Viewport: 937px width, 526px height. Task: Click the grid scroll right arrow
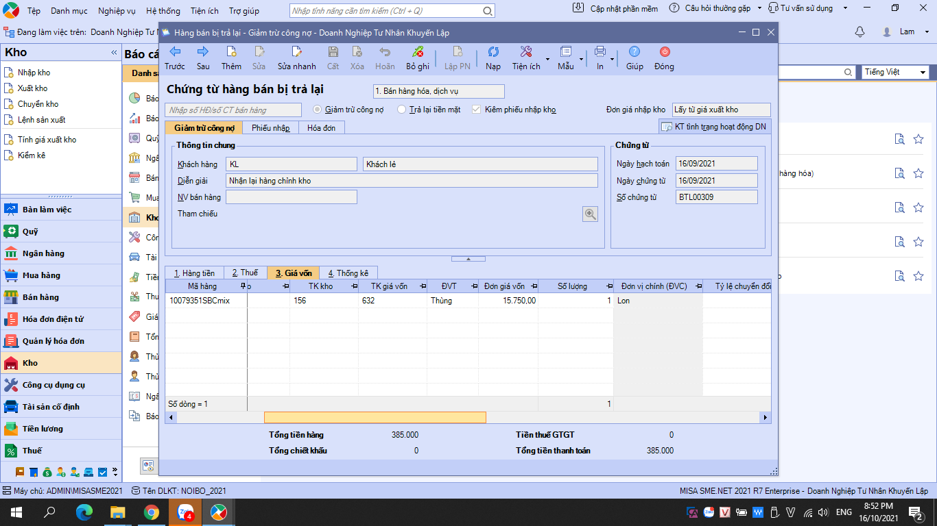point(765,417)
